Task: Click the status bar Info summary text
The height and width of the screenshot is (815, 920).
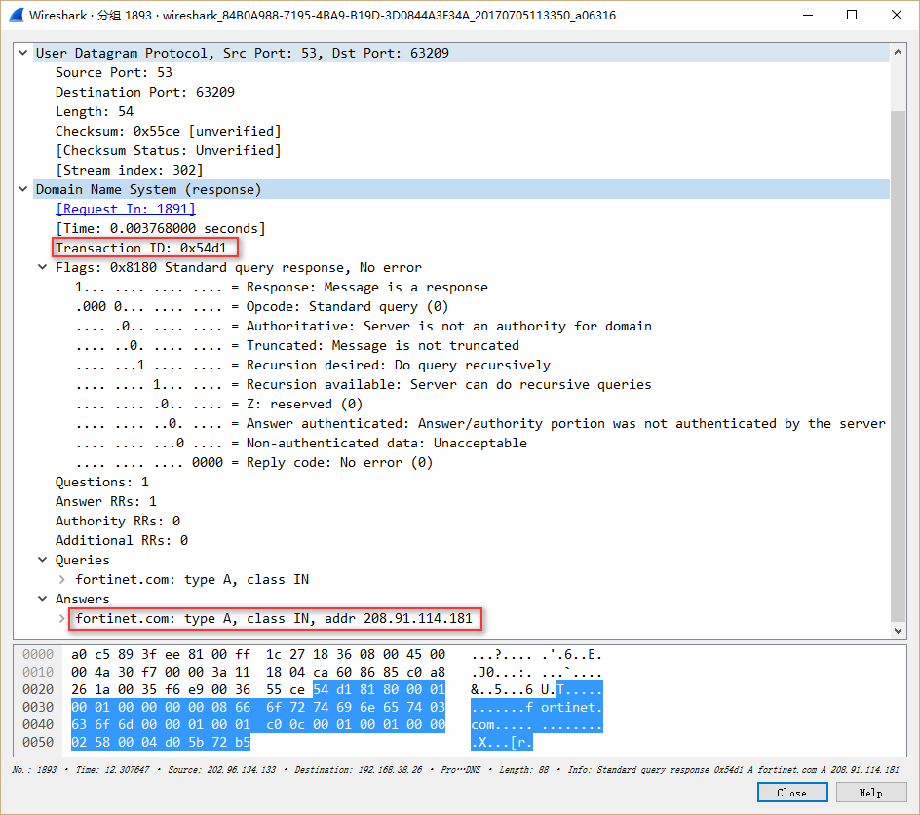Action: (x=733, y=770)
